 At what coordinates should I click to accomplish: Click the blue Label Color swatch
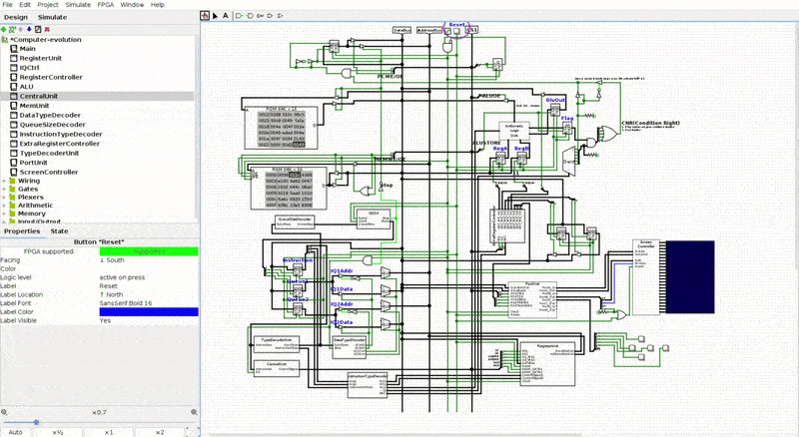(x=148, y=312)
